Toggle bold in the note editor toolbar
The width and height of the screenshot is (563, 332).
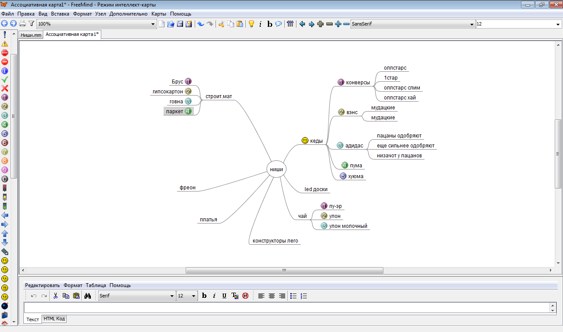(204, 296)
